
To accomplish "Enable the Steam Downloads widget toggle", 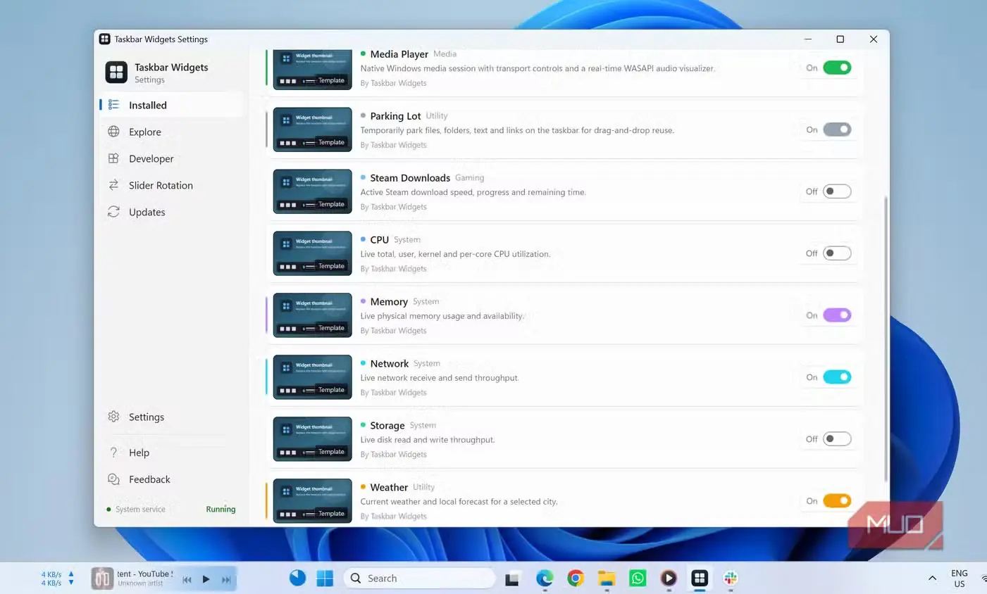I will tap(837, 191).
